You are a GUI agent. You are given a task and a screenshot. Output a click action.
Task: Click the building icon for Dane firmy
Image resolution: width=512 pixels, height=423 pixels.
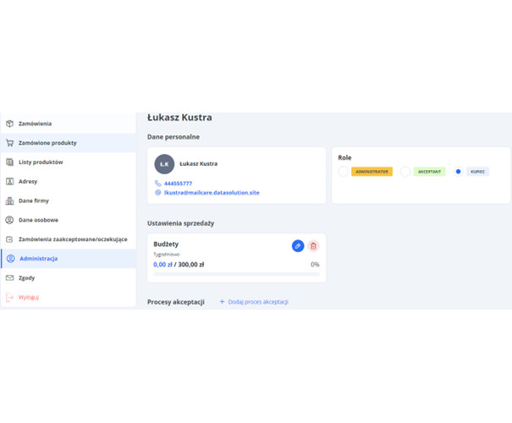point(10,201)
